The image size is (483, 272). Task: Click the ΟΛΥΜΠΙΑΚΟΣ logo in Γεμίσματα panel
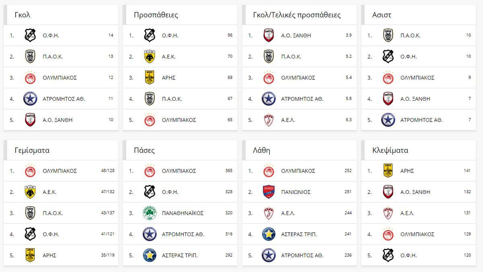coord(30,171)
